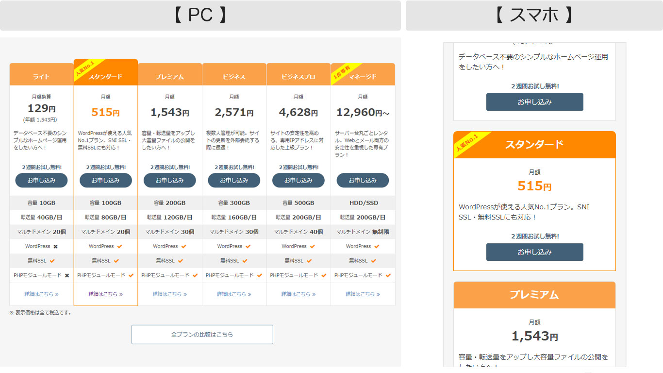Click the 無料SSL checkmark in the ビジネスプロ column
The height and width of the screenshot is (373, 663).
pos(309,261)
